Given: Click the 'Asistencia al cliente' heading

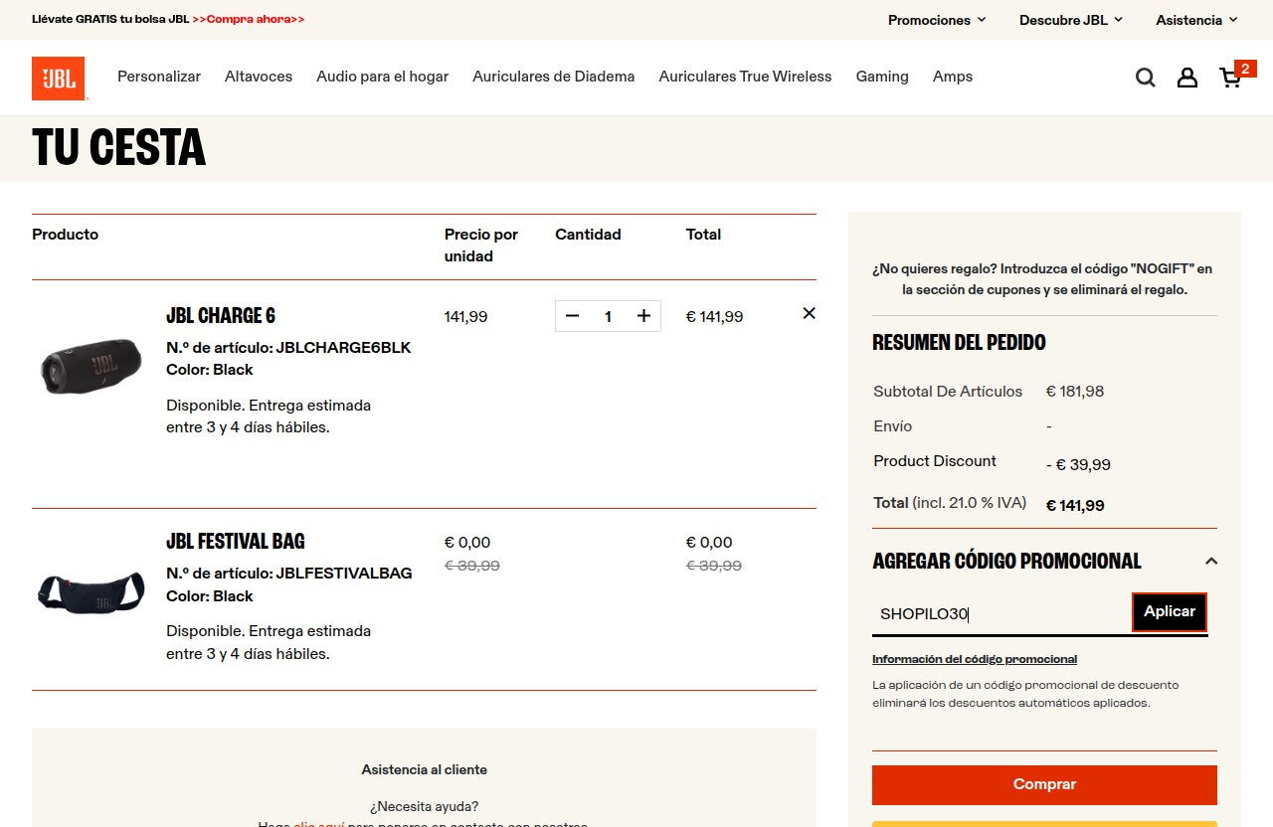Looking at the screenshot, I should coord(425,769).
